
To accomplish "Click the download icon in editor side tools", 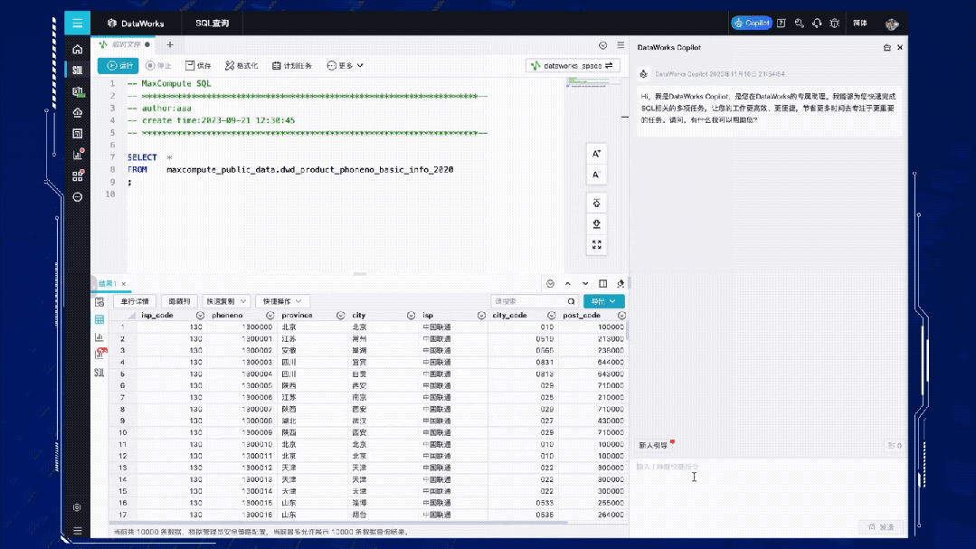I will (596, 224).
